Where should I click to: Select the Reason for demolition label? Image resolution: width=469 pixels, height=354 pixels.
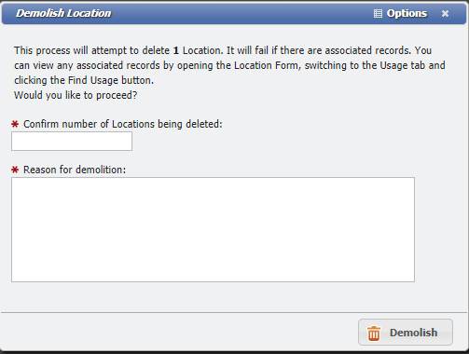click(x=75, y=170)
